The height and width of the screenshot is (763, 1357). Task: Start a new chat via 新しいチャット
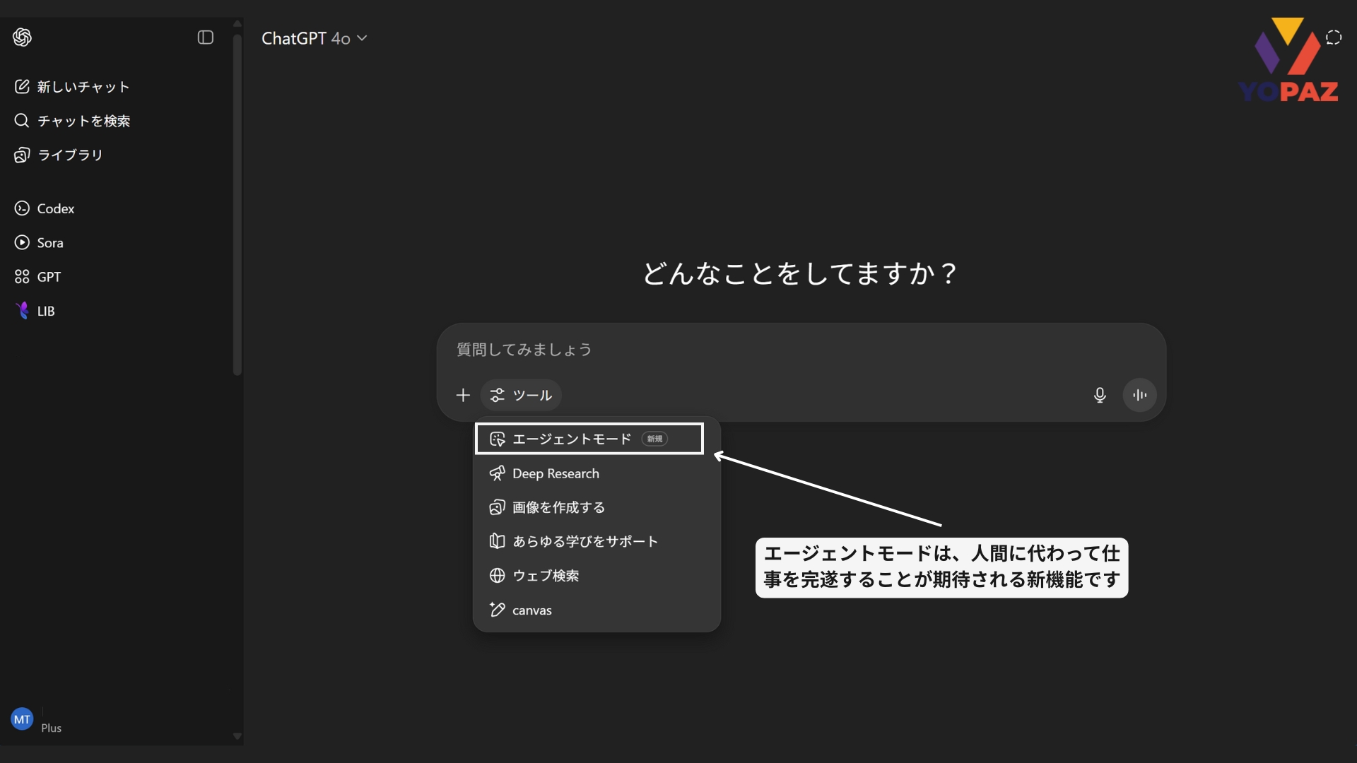coord(71,86)
